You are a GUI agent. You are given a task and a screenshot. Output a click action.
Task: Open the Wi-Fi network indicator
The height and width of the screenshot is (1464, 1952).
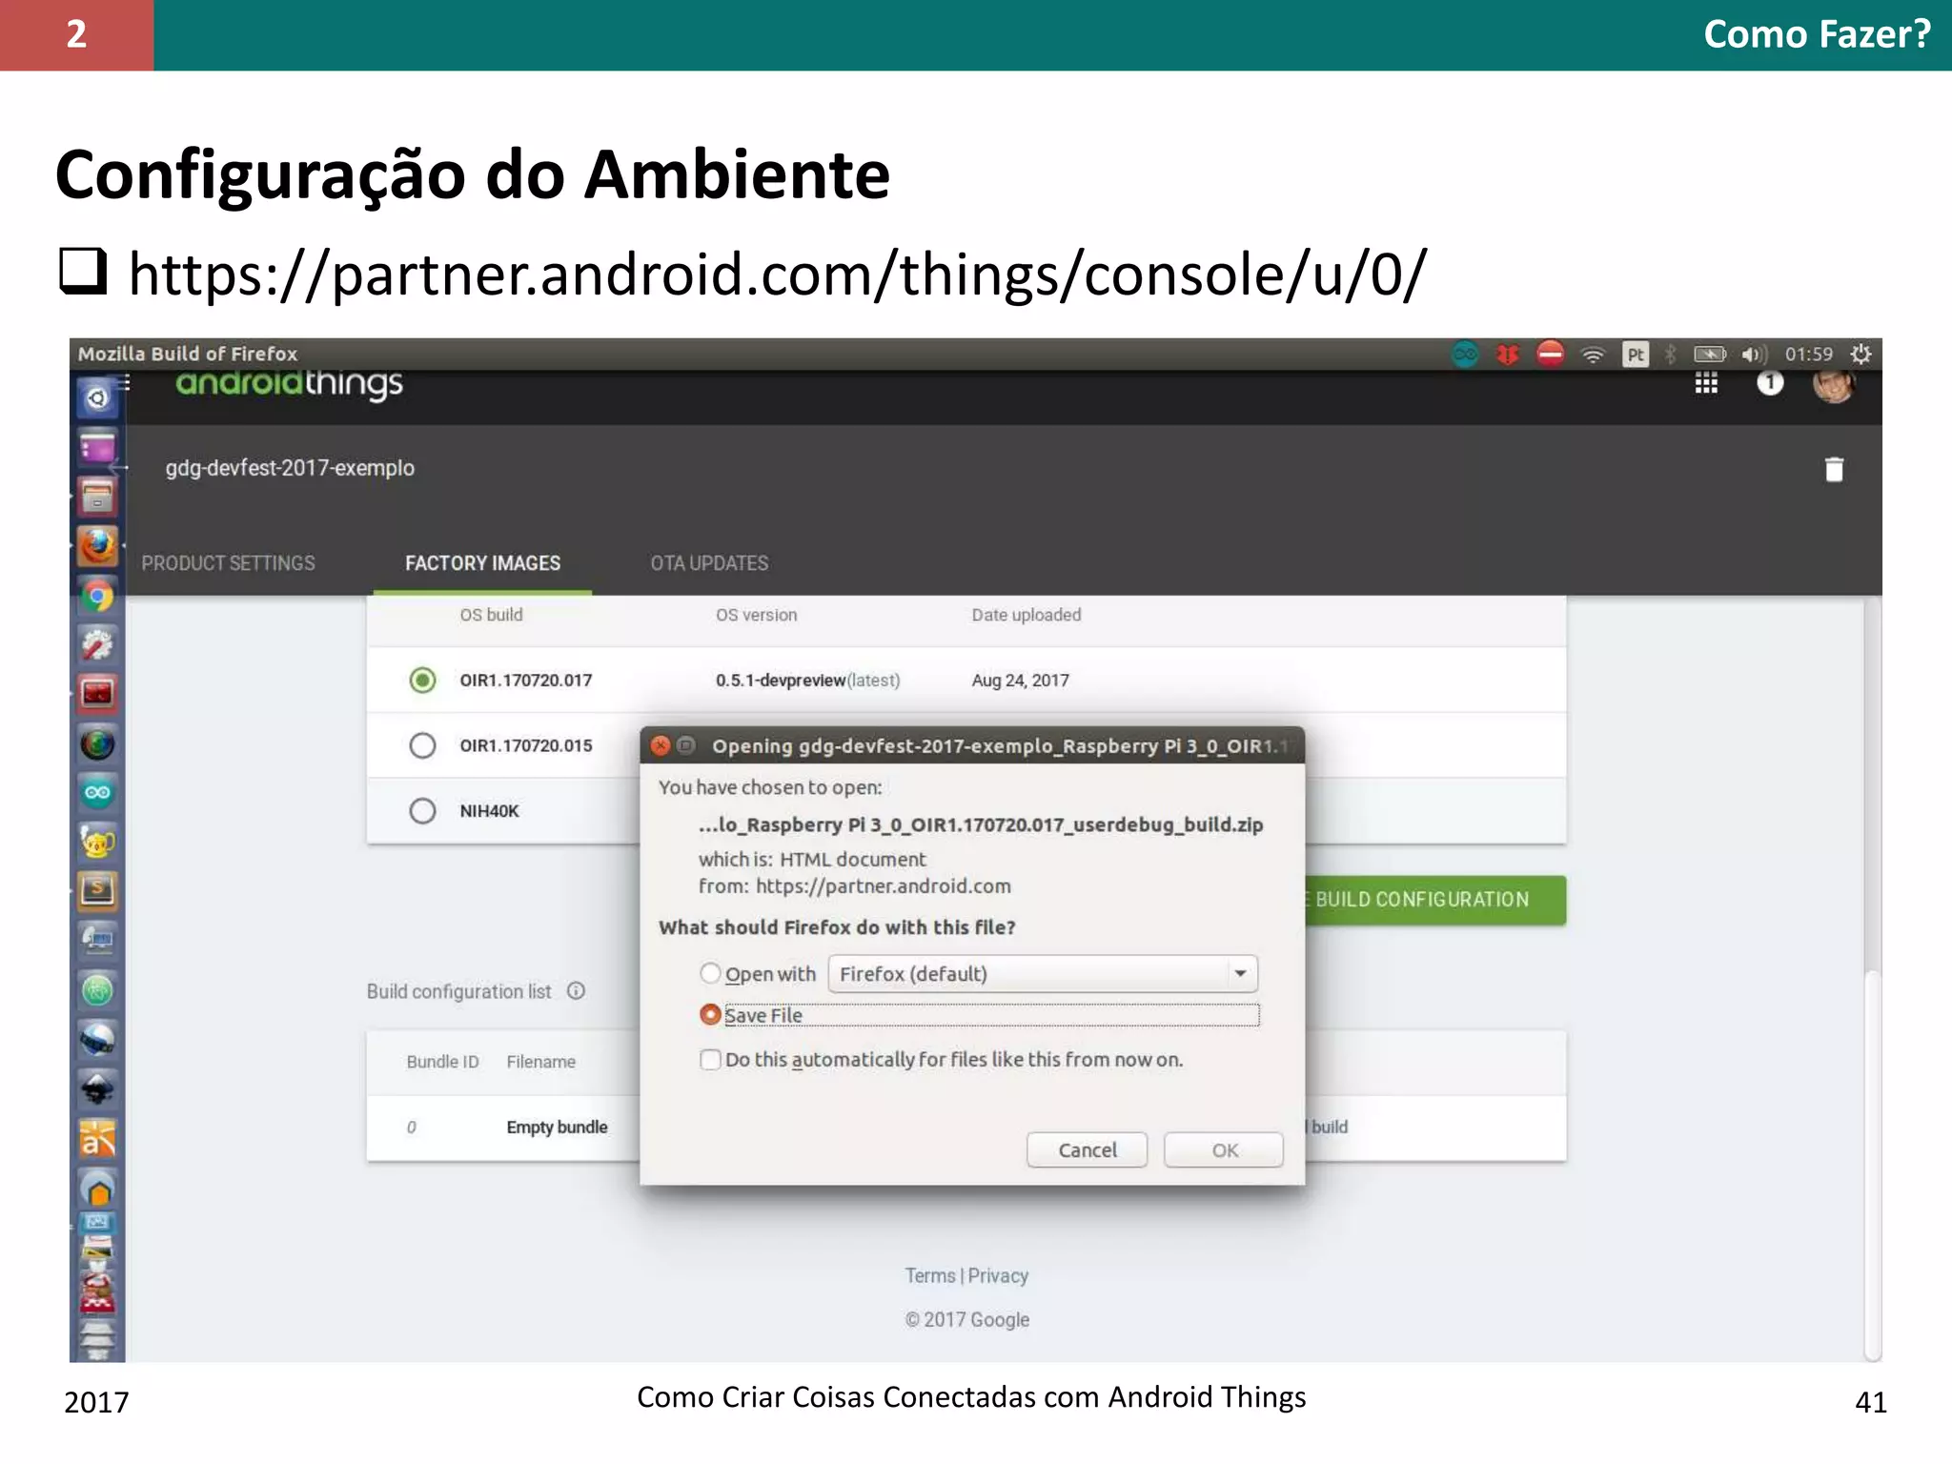pyautogui.click(x=1593, y=355)
